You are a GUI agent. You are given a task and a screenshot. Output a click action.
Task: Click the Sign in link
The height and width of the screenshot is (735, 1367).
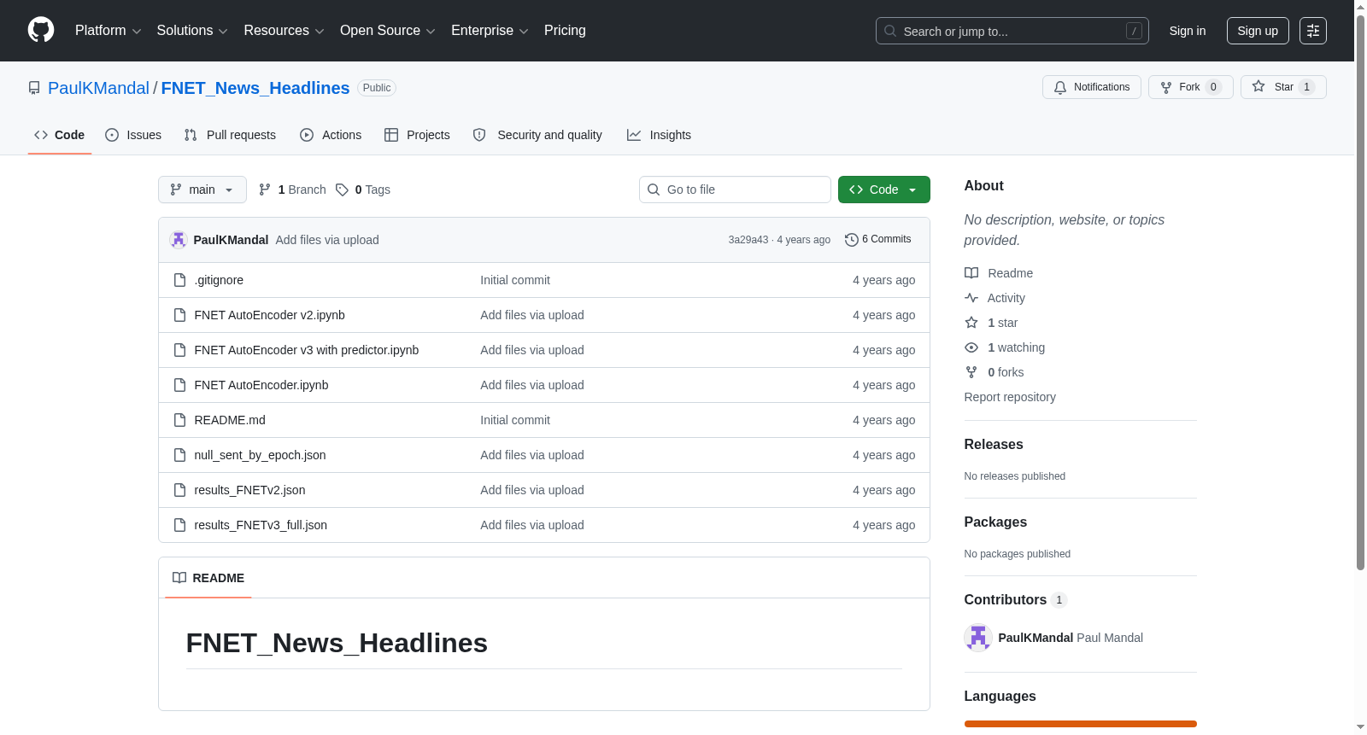click(x=1188, y=31)
